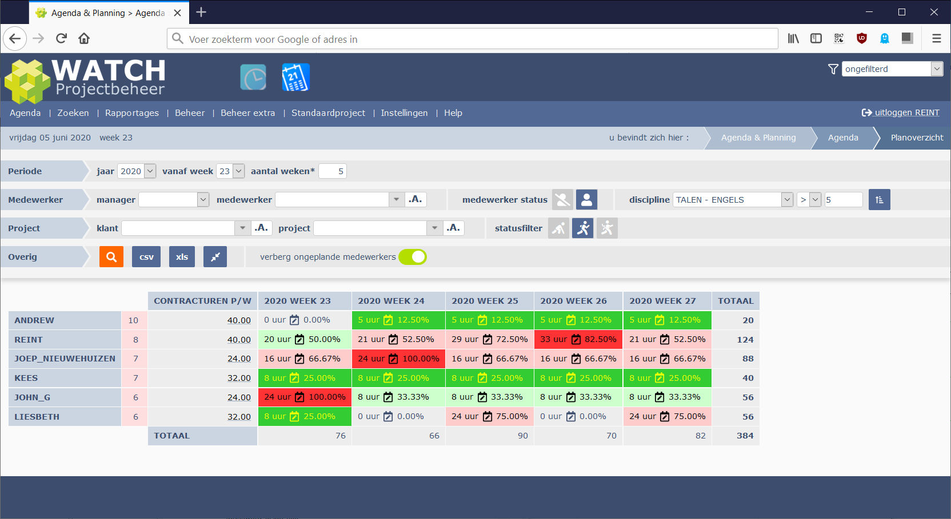Viewport: 951px width, 519px height.
Task: Open planning icon for JOEP_NIEUWEHUIZEN week 24
Action: 393,359
